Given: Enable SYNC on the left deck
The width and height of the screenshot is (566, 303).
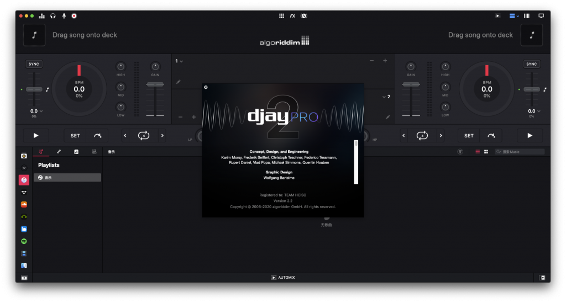Looking at the screenshot, I should (34, 64).
